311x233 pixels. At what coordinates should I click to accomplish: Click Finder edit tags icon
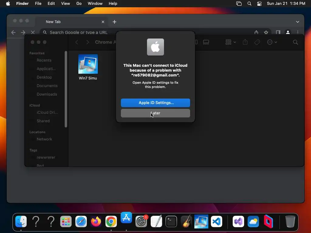pos(257,42)
